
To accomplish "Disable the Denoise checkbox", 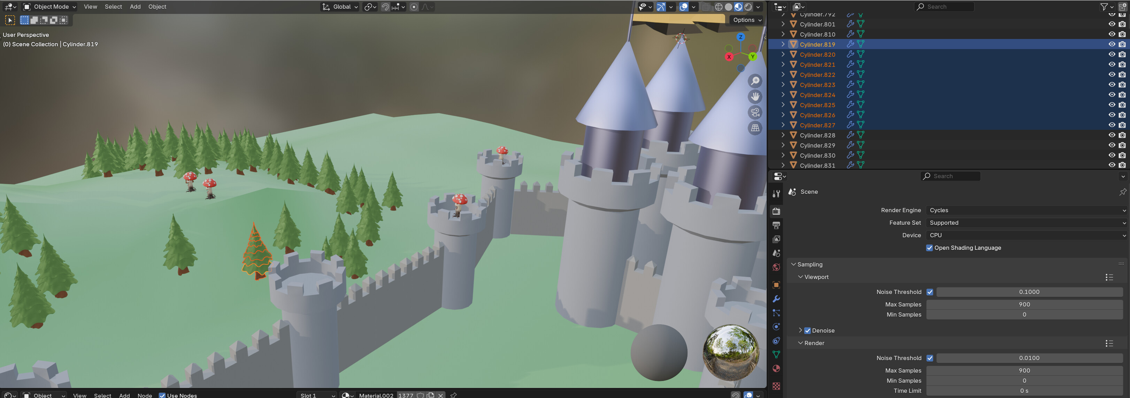I will pos(807,331).
